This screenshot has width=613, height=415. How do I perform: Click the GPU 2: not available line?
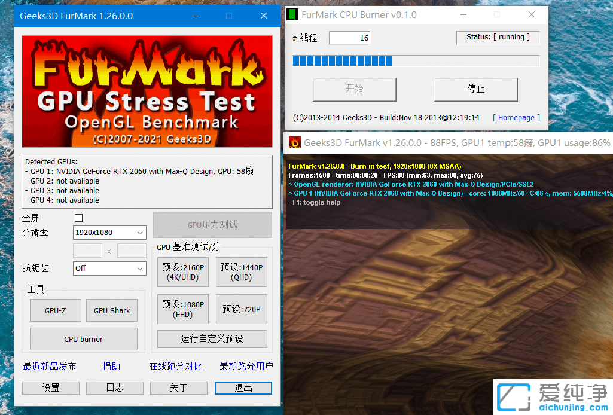(x=62, y=181)
